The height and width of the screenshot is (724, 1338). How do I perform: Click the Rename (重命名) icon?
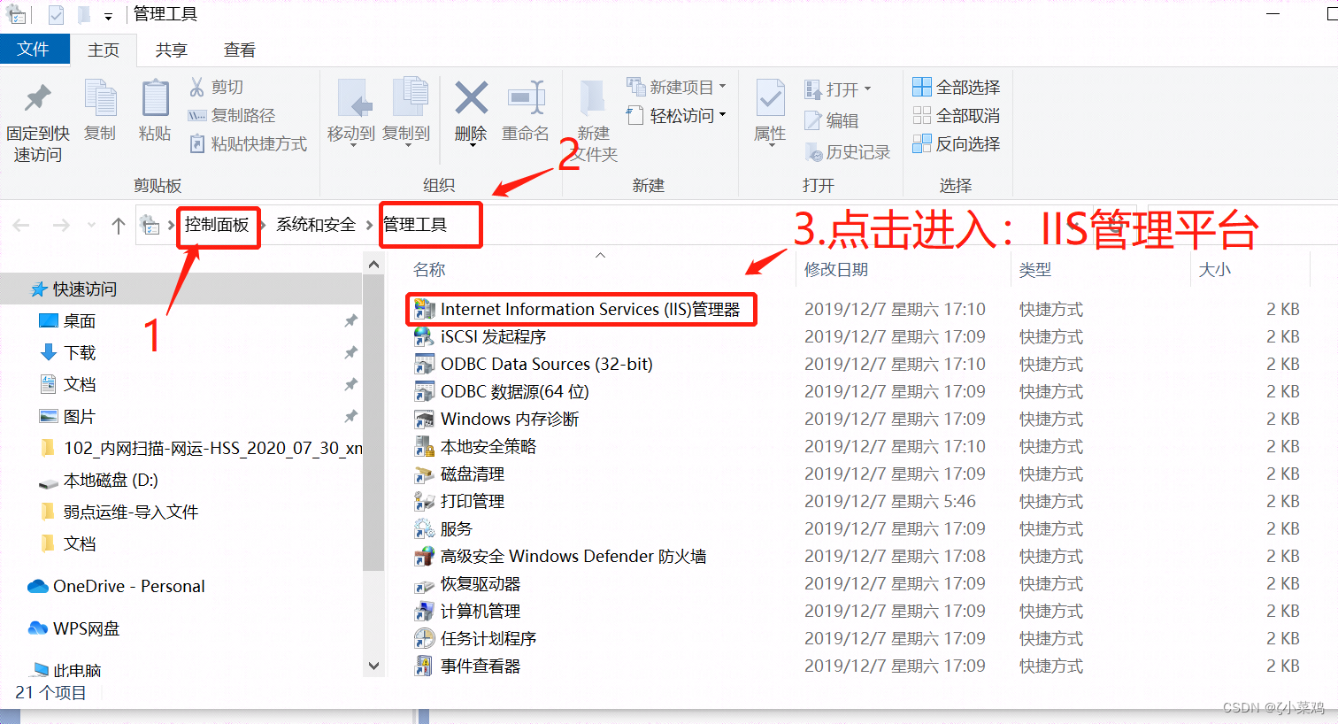coord(526,97)
